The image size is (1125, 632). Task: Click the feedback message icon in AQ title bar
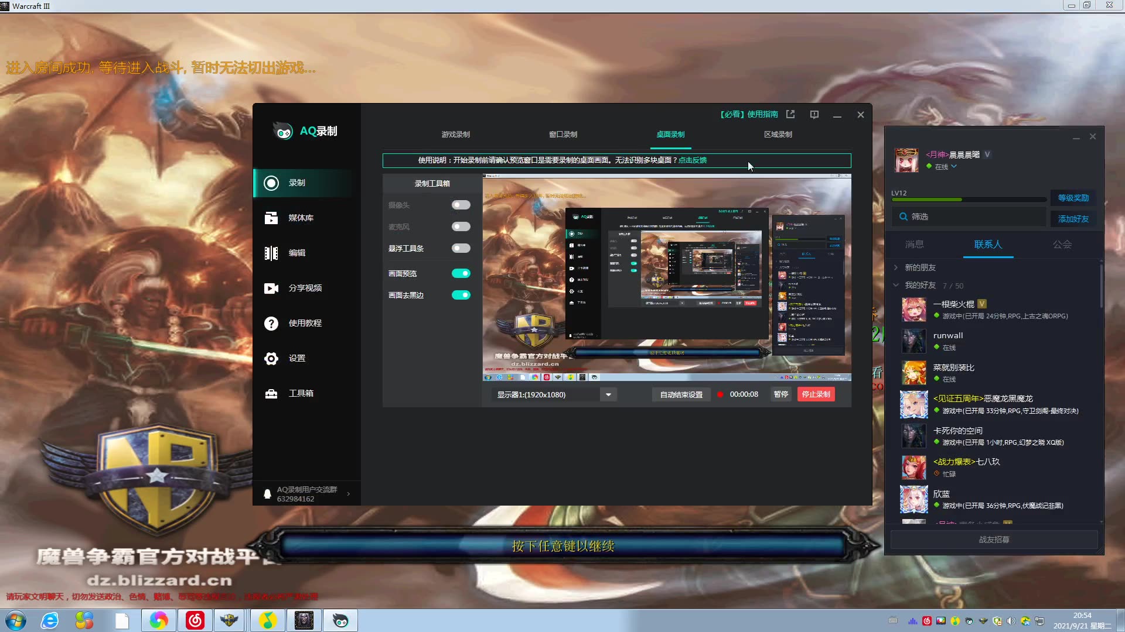(814, 115)
